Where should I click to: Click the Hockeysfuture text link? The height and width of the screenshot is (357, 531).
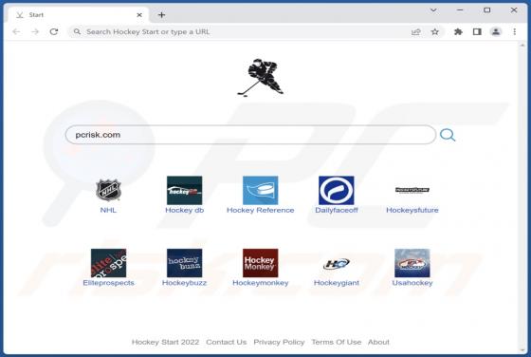[412, 210]
